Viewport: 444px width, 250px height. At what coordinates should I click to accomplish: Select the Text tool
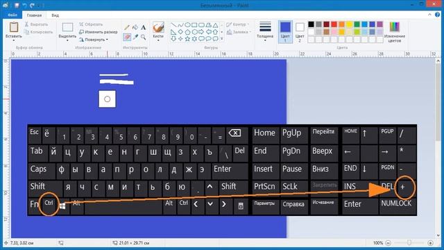tap(144, 27)
